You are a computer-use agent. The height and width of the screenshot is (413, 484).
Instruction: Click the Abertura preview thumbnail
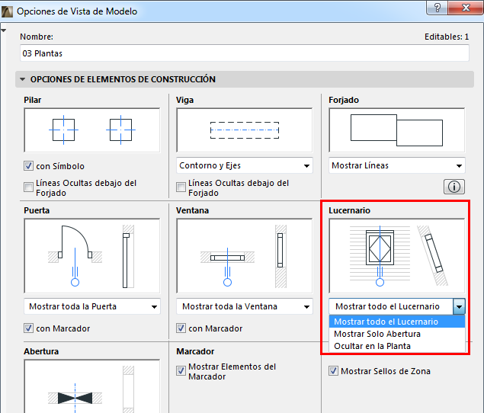pyautogui.click(x=92, y=386)
